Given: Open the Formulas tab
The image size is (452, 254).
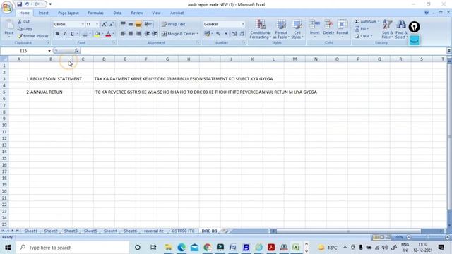Looking at the screenshot, I should 96,13.
